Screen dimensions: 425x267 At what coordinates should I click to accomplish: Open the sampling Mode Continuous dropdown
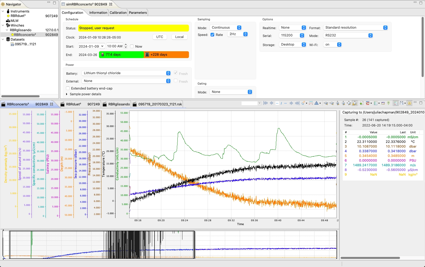(x=226, y=28)
